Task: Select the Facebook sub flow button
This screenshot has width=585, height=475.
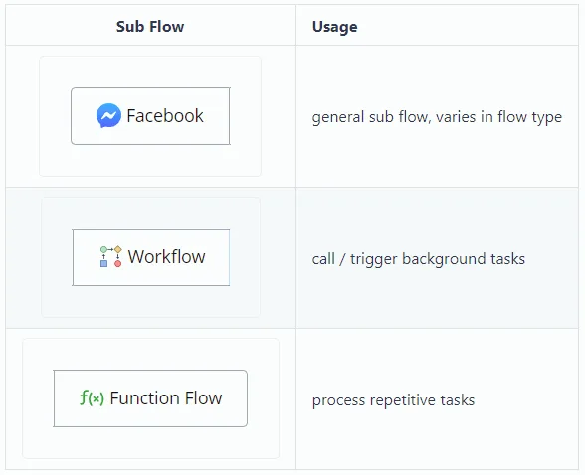Action: click(x=150, y=116)
